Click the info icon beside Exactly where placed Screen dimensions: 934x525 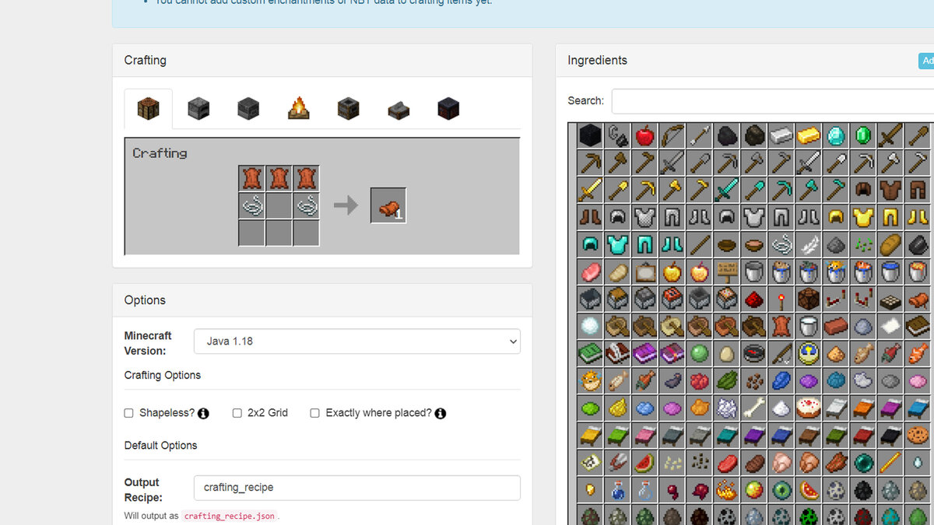[440, 414]
